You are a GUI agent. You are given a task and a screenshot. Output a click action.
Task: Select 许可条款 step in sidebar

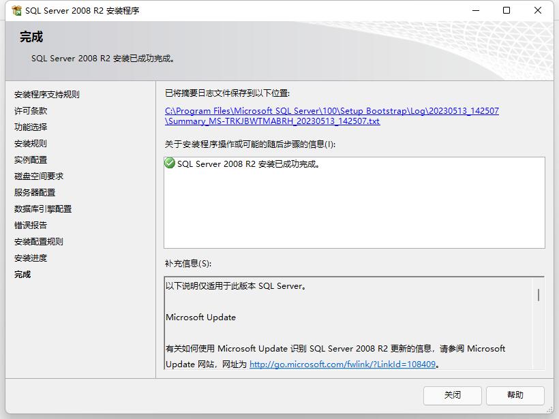pos(31,111)
